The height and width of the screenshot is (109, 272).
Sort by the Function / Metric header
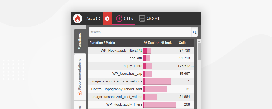tap(115, 43)
